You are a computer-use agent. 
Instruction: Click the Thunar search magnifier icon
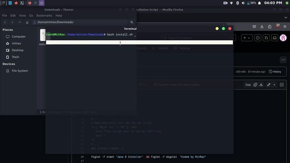click(x=132, y=22)
